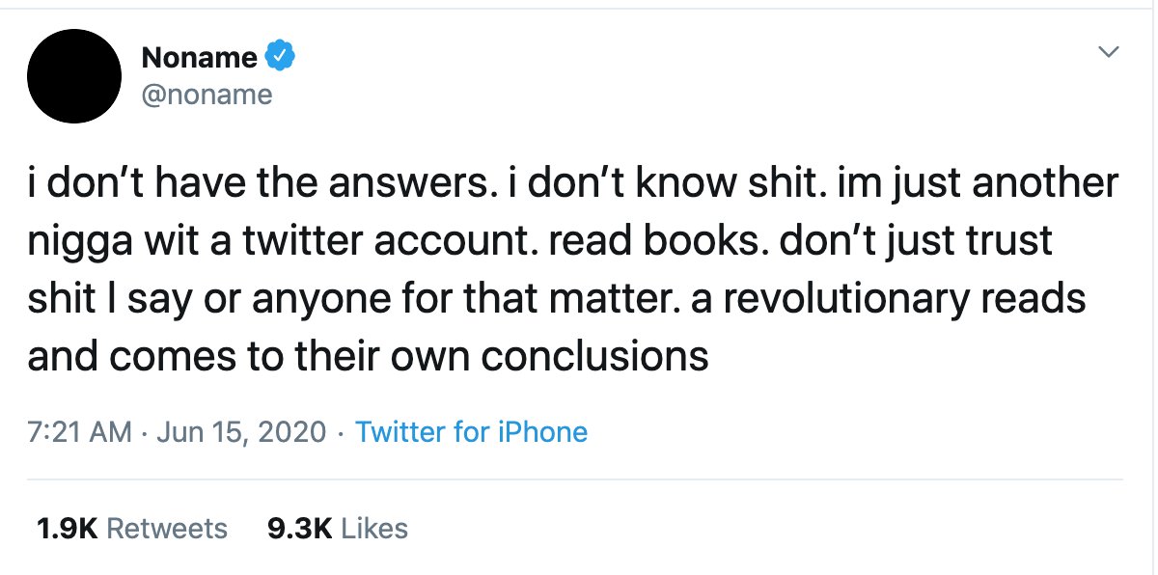
Task: Click the last line "and comes to their own conclusions"
Action: (x=368, y=357)
